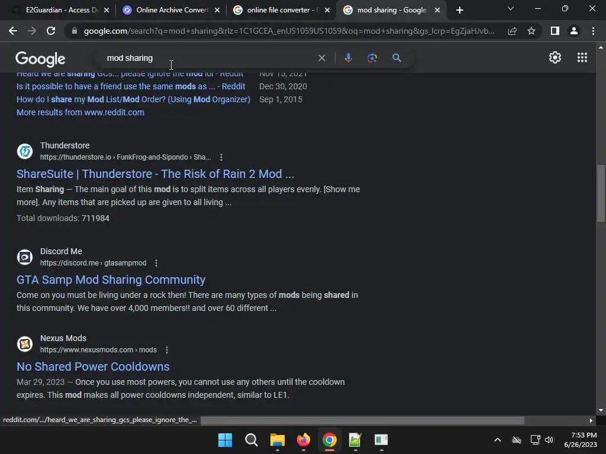The image size is (606, 454).
Task: Open more options for Nexus Mods result
Action: coord(166,350)
